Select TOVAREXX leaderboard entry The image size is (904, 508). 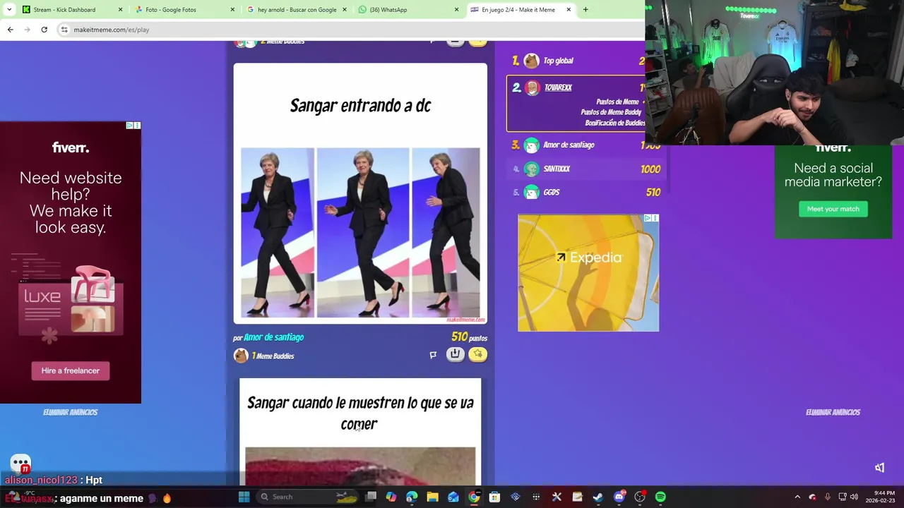[x=576, y=104]
